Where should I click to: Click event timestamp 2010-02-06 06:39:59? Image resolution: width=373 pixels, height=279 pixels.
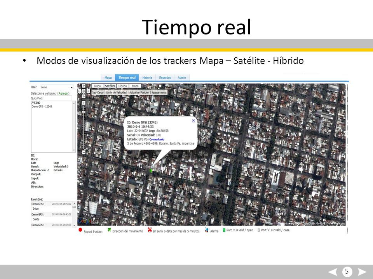tap(62, 225)
